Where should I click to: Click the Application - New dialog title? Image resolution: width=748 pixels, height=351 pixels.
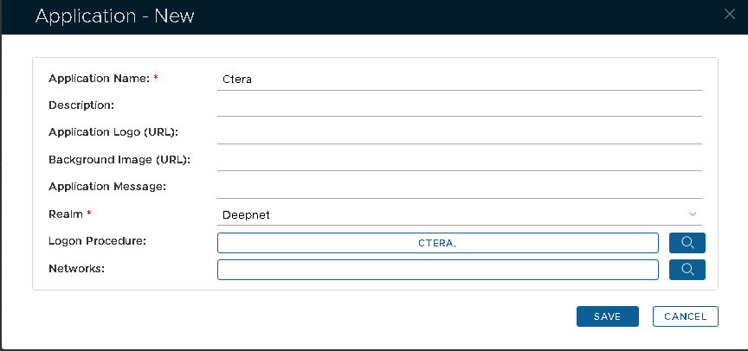114,16
